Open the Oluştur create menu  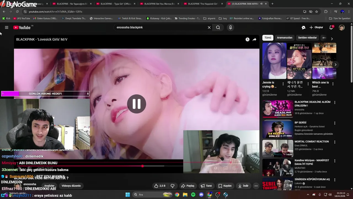[x=316, y=27]
